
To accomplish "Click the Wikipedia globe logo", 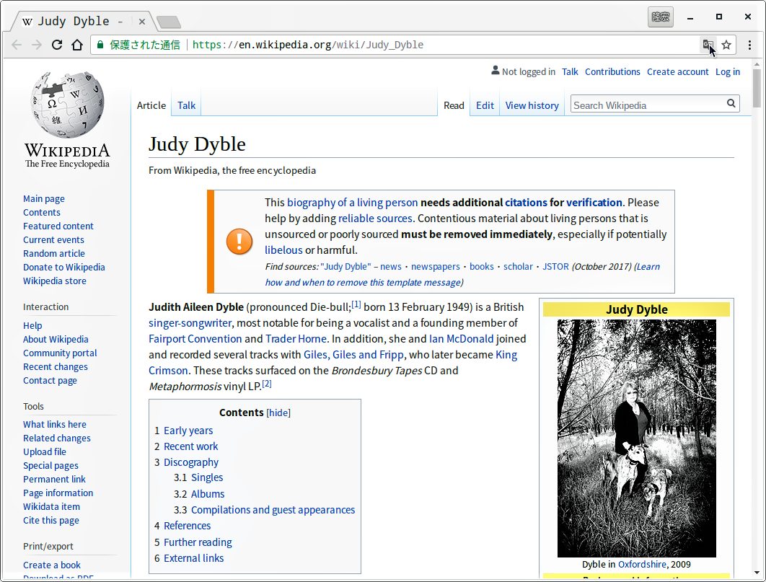I will tap(67, 104).
